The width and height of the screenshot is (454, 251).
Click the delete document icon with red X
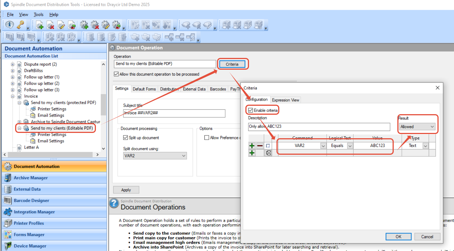click(x=50, y=25)
